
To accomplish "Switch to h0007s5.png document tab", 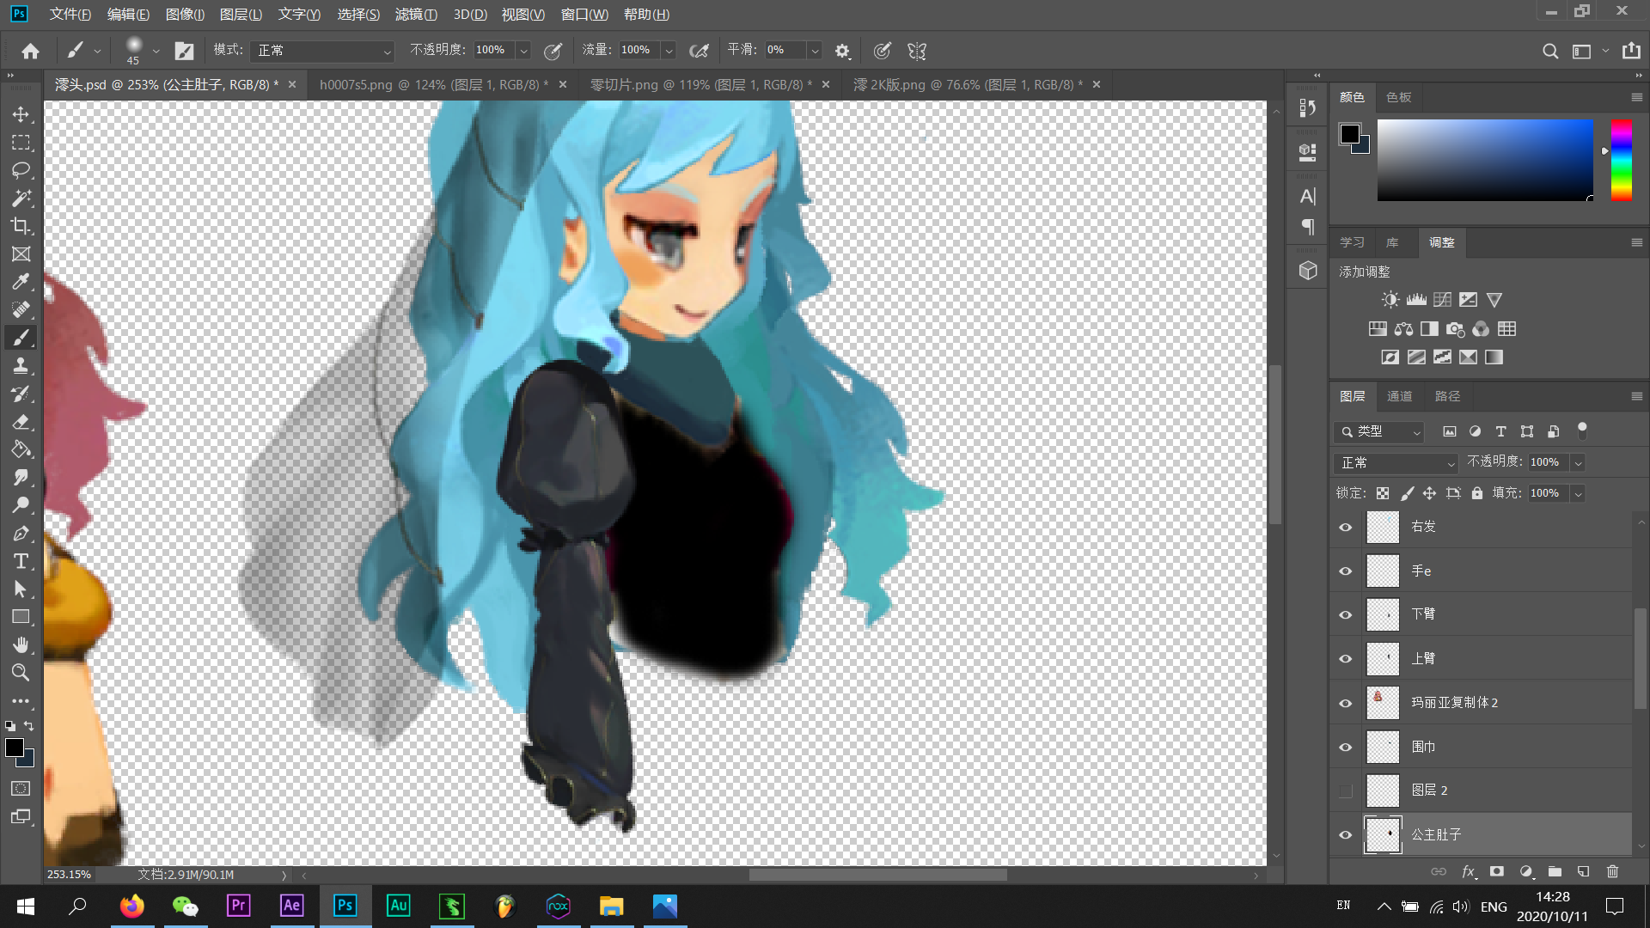I will pos(433,85).
